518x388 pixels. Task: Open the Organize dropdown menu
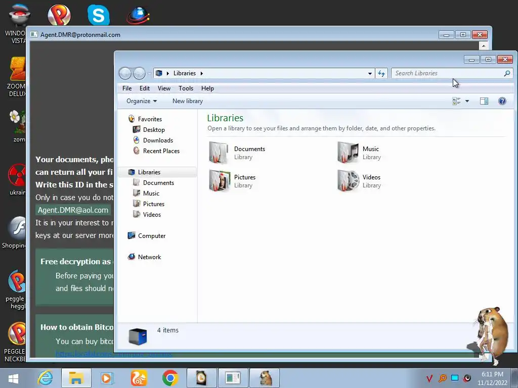coord(142,101)
